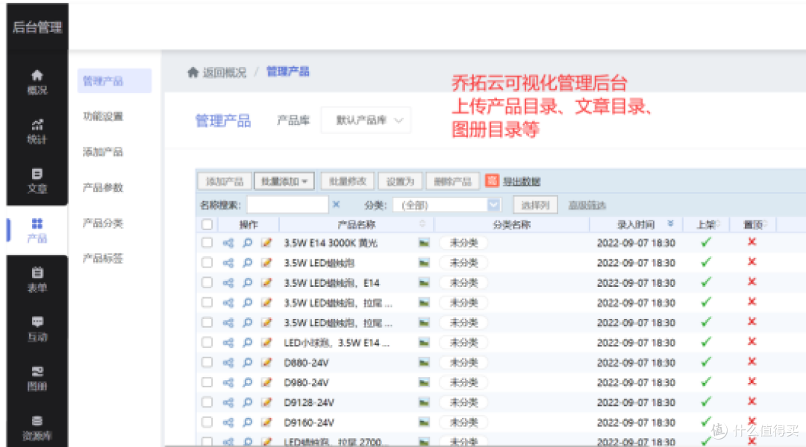
Task: Click the 上架 column header sorter
Action: 718,223
